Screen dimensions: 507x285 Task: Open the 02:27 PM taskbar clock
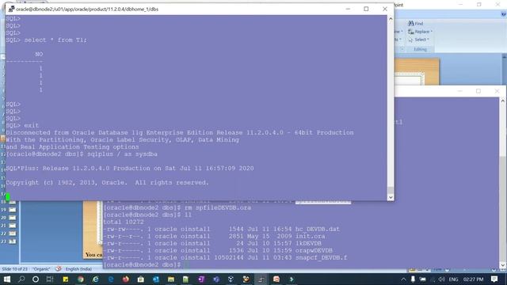(x=473, y=279)
